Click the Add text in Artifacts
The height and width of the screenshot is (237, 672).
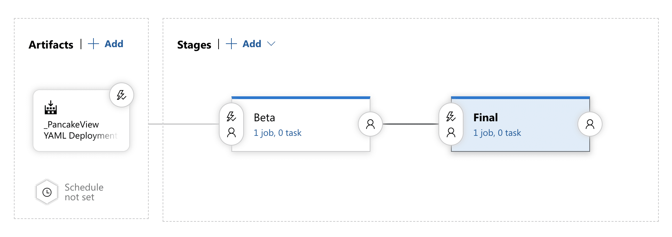point(114,44)
